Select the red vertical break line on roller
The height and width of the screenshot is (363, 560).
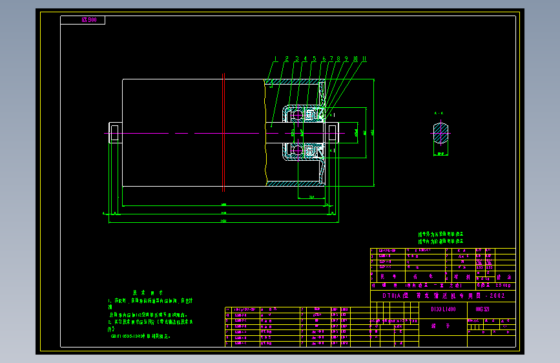(x=223, y=132)
